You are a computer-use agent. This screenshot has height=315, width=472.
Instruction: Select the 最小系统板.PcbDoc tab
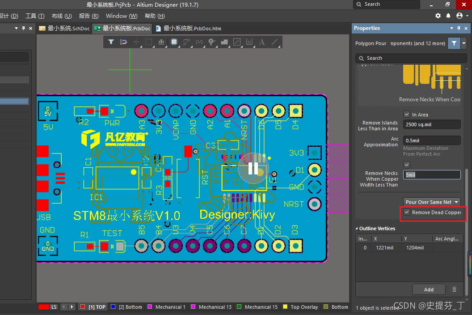[x=122, y=29]
